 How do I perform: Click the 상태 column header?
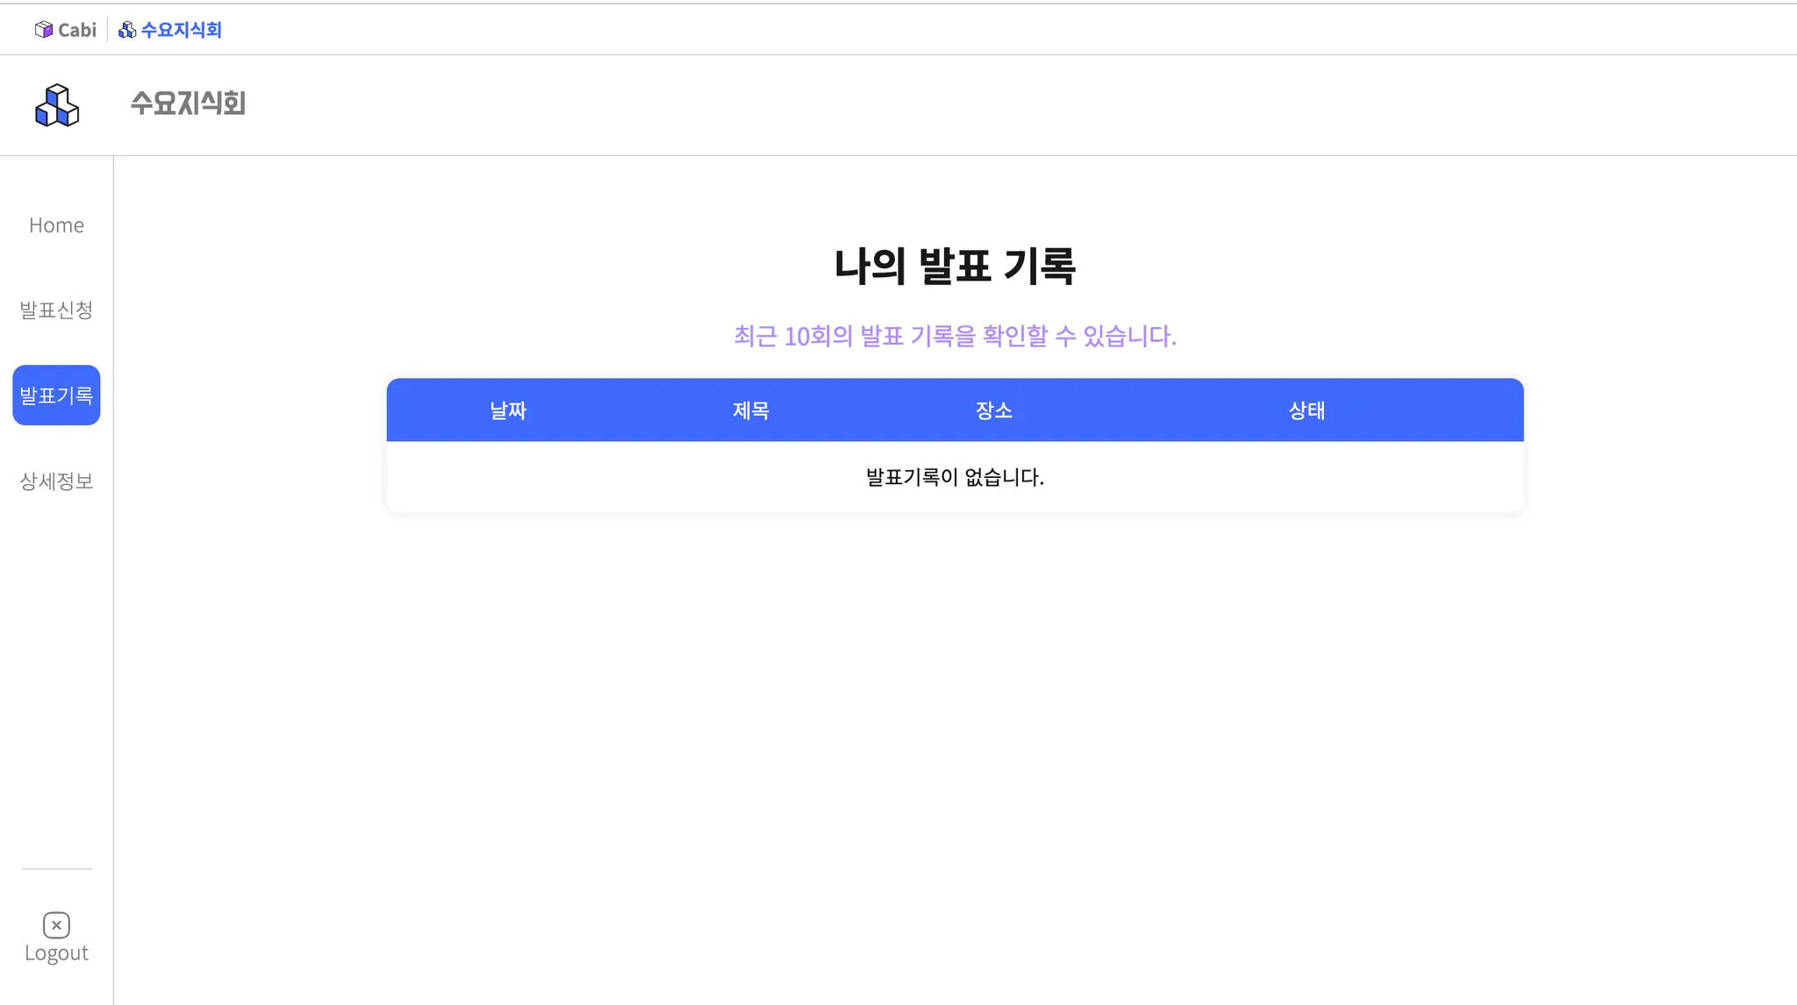1307,410
